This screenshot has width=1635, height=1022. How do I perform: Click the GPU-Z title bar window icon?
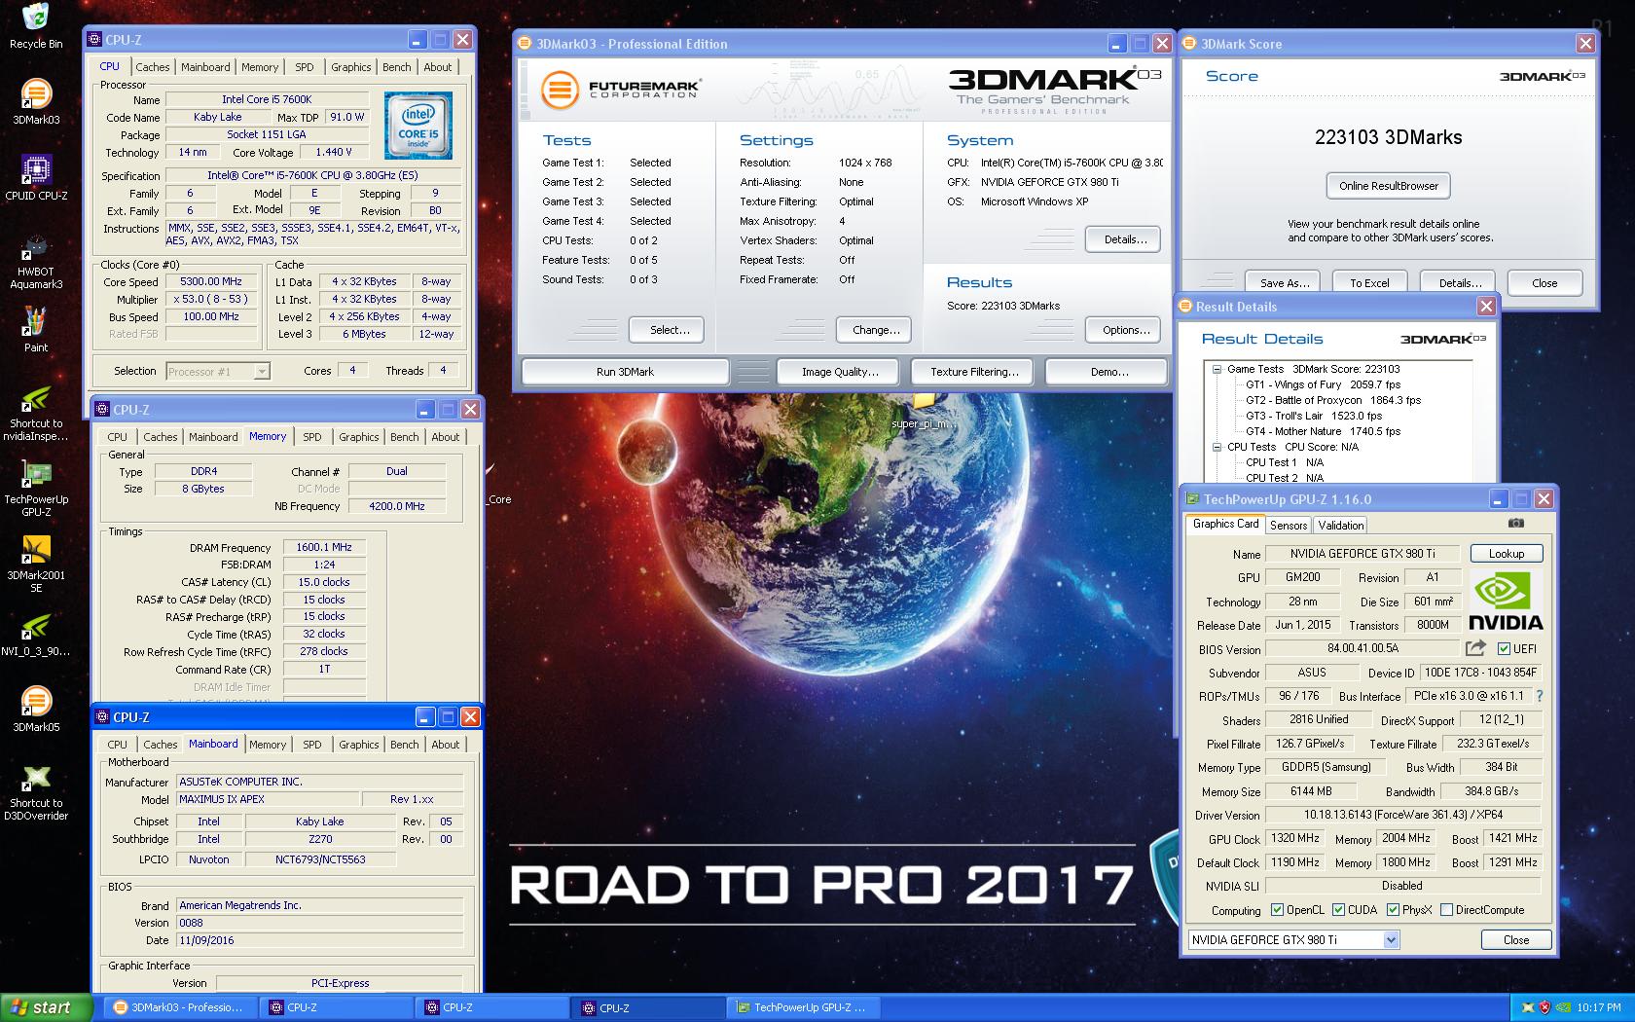pyautogui.click(x=1192, y=499)
